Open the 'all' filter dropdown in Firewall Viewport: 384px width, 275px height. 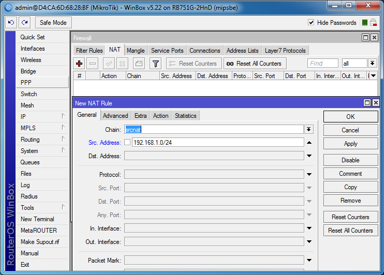372,64
